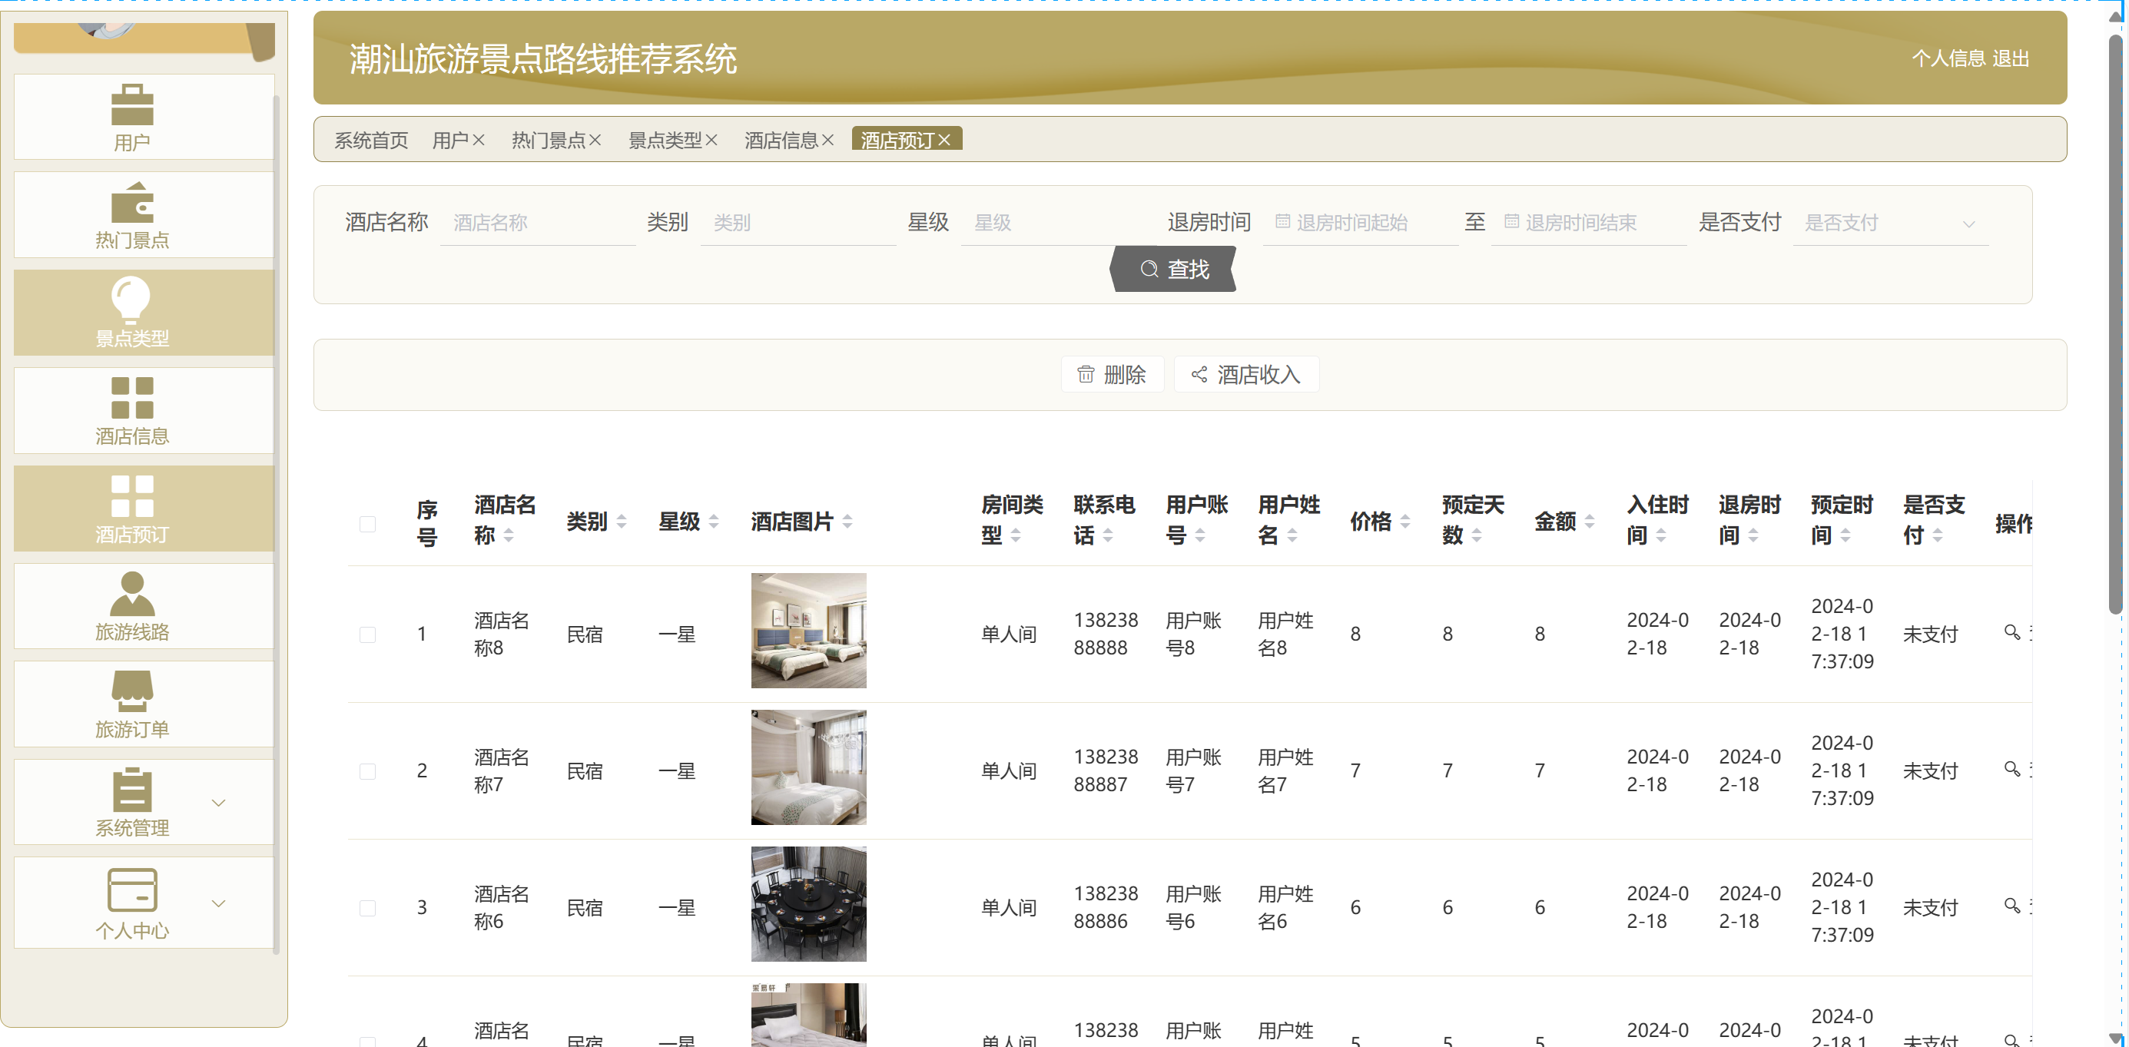Open the hotel photo for 酒店名称8
The height and width of the screenshot is (1047, 2129).
[808, 631]
